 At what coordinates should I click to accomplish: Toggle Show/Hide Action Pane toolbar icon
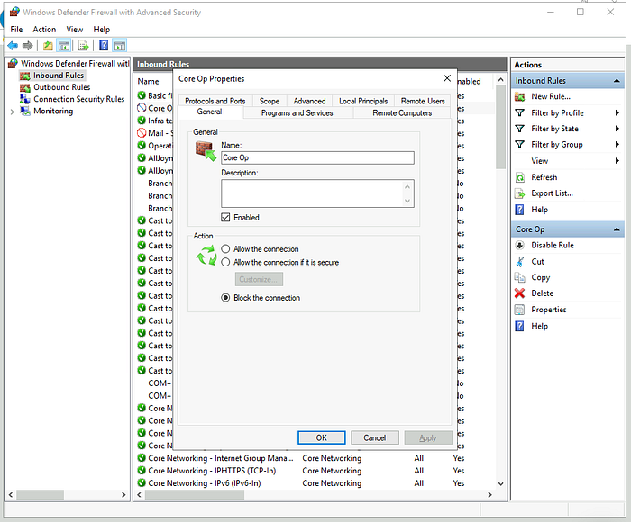click(x=120, y=46)
